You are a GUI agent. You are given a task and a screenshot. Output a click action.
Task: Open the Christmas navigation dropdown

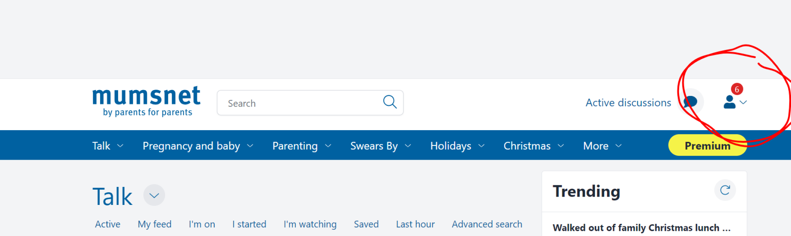(x=527, y=146)
